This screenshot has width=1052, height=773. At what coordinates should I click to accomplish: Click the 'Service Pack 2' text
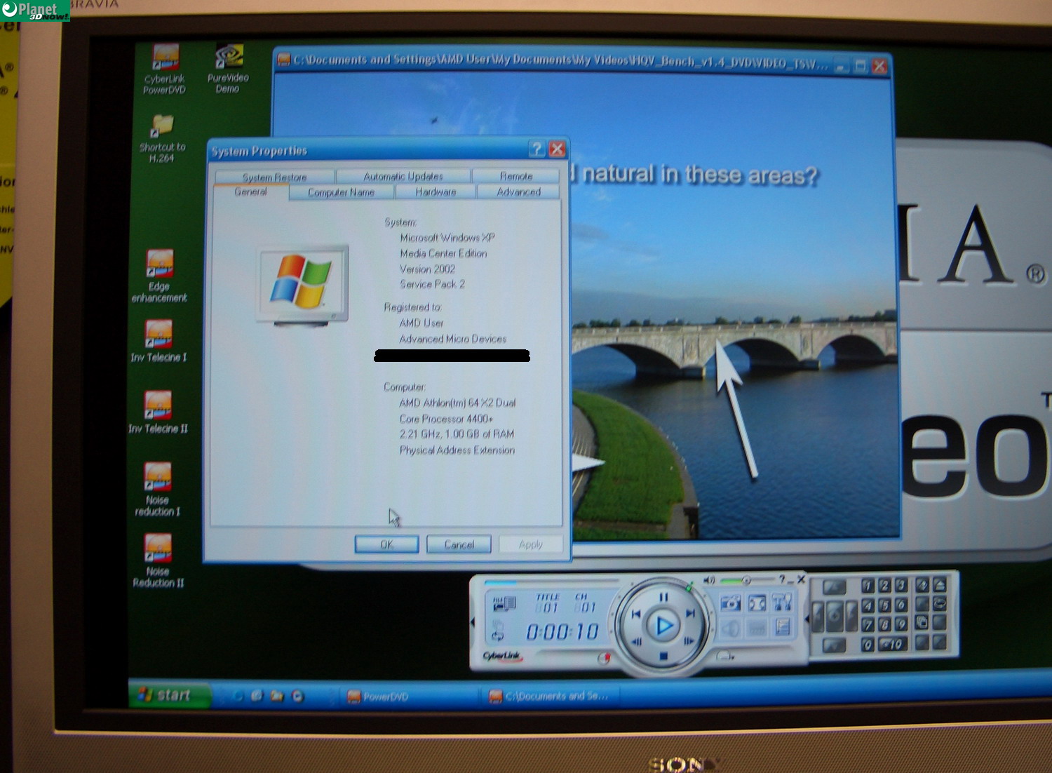[433, 284]
